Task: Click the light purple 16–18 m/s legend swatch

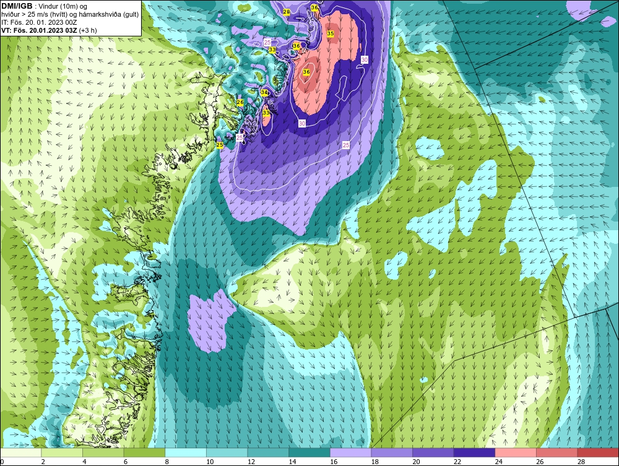Action: [350, 452]
